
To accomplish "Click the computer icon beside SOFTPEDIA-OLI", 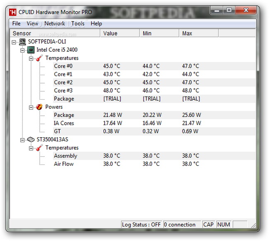I will point(22,42).
